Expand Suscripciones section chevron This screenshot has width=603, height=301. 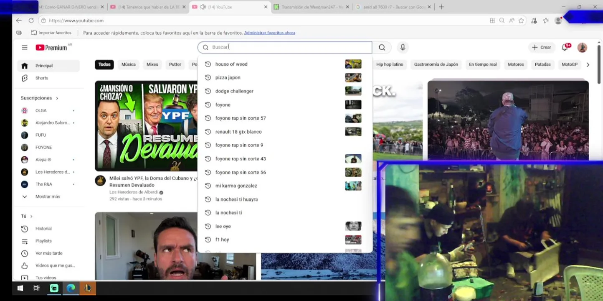pos(57,98)
